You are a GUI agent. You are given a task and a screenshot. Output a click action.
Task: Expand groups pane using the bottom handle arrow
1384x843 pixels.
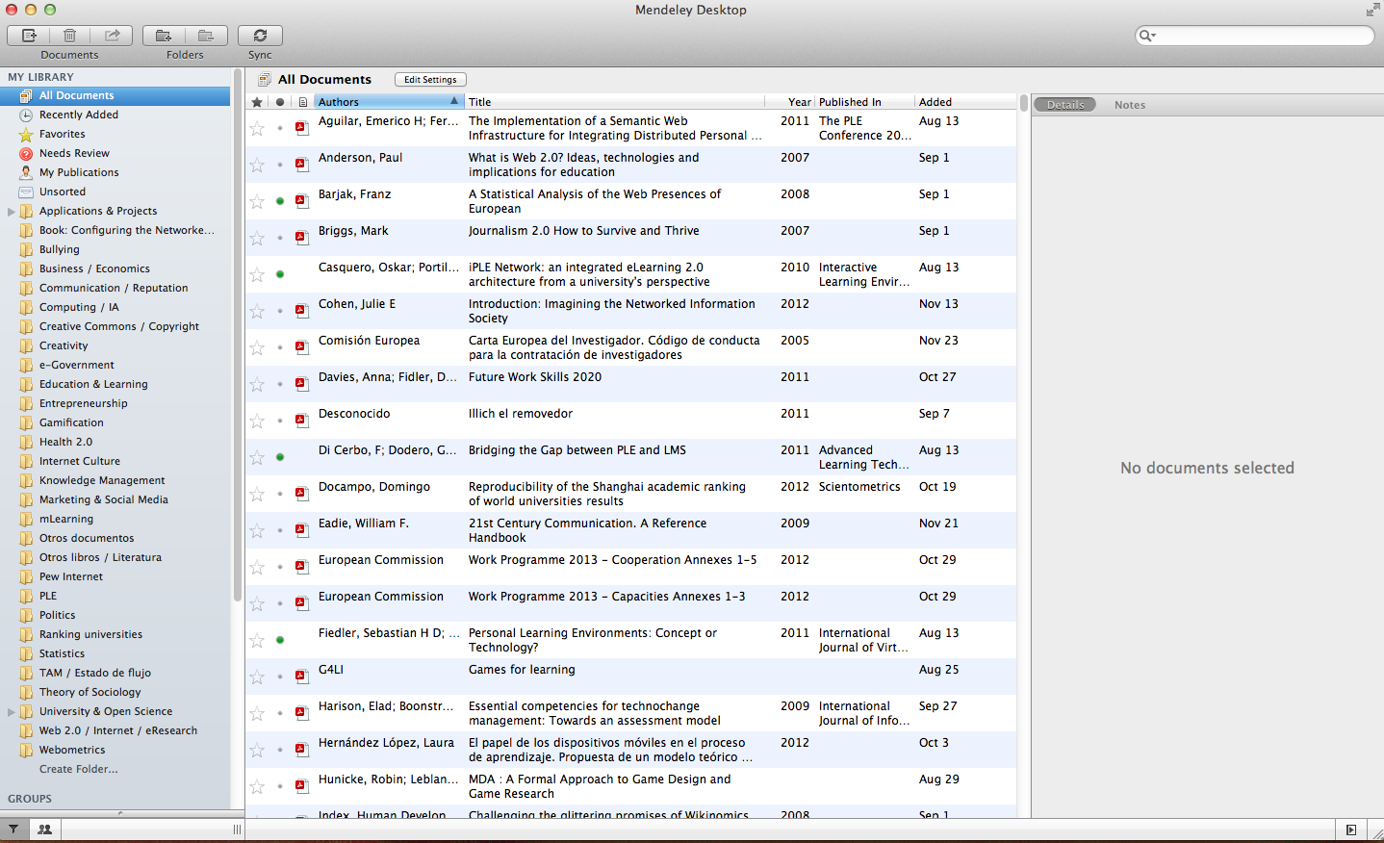120,813
